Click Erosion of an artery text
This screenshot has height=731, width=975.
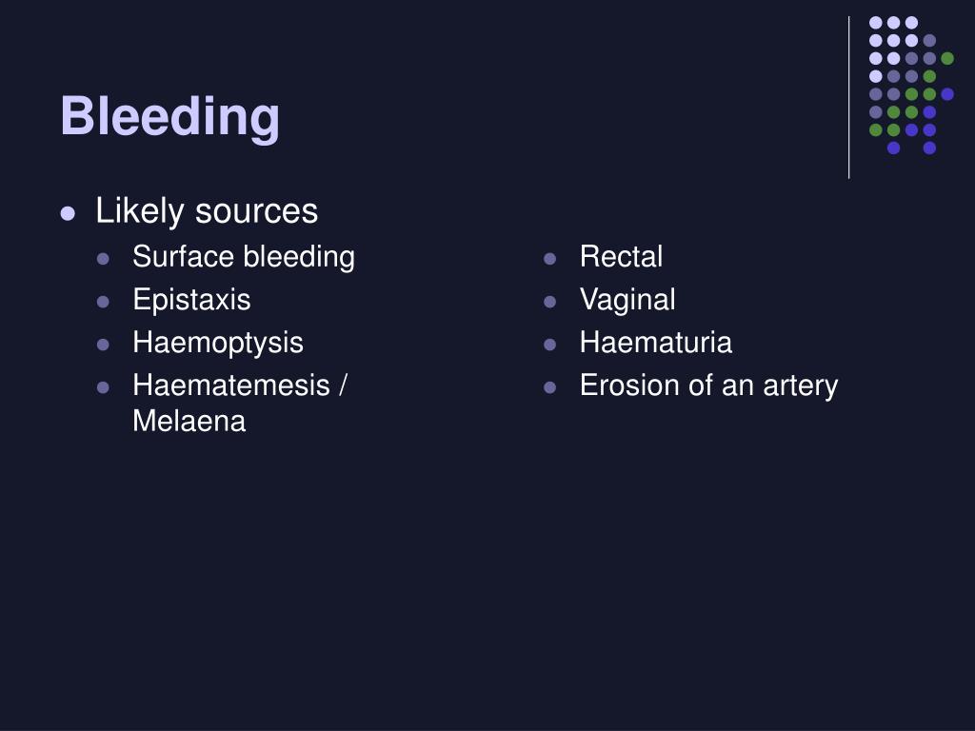tap(708, 385)
